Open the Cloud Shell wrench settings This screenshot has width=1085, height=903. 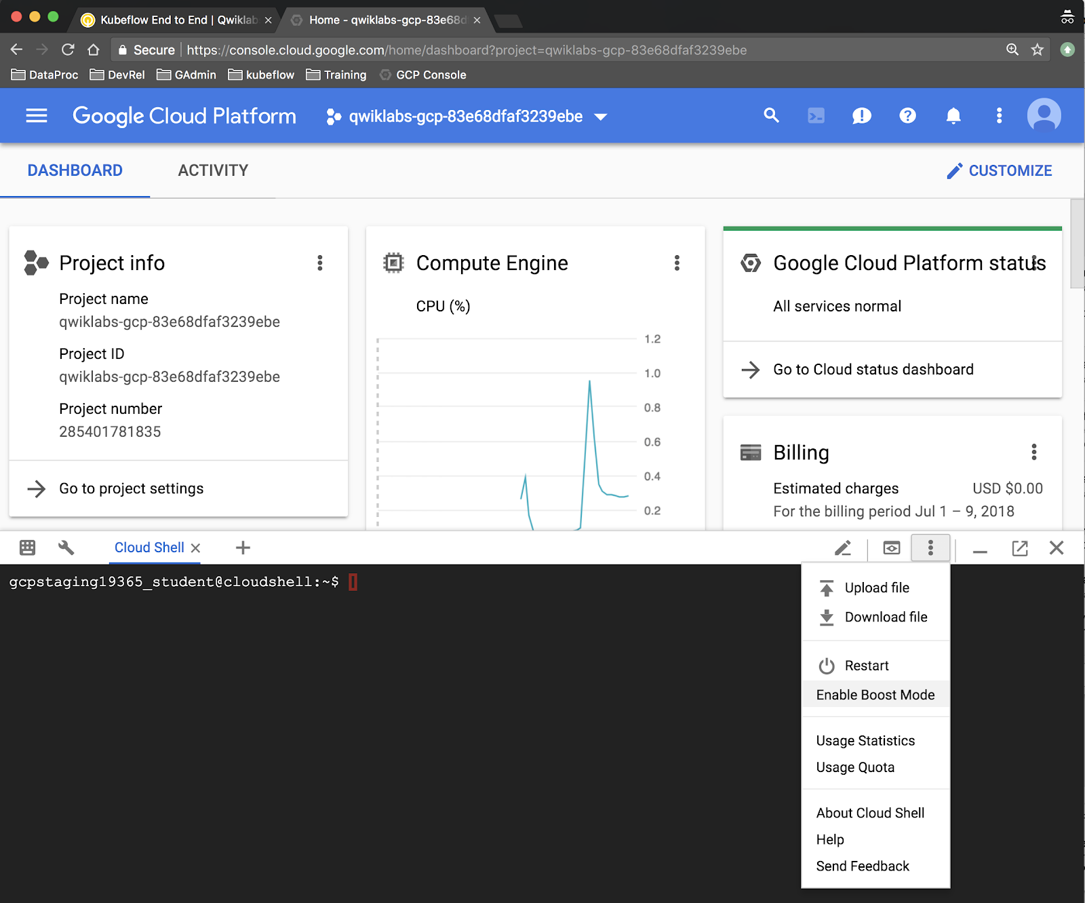66,548
